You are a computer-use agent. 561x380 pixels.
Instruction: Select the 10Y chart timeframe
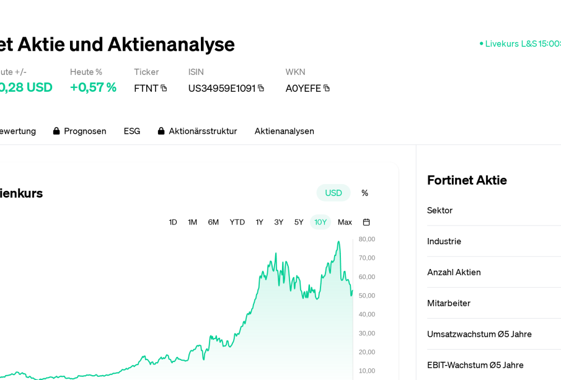[x=320, y=222]
